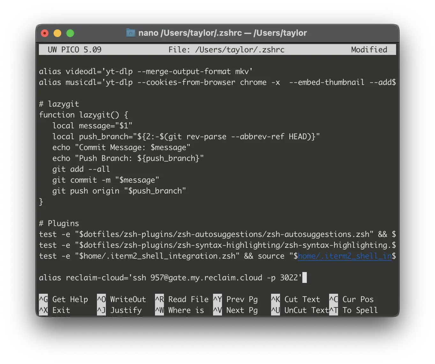Click the ^C Cur Pos shortcut
The image size is (435, 364).
point(351,299)
